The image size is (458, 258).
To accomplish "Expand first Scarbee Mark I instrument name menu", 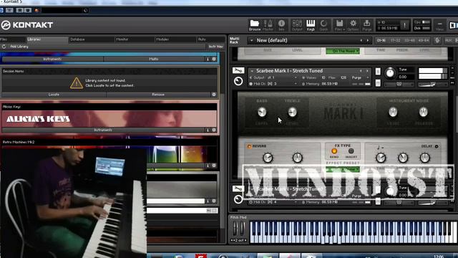I will pyautogui.click(x=252, y=71).
